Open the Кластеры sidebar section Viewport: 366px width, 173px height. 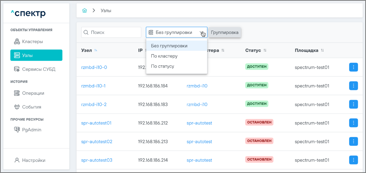point(32,42)
